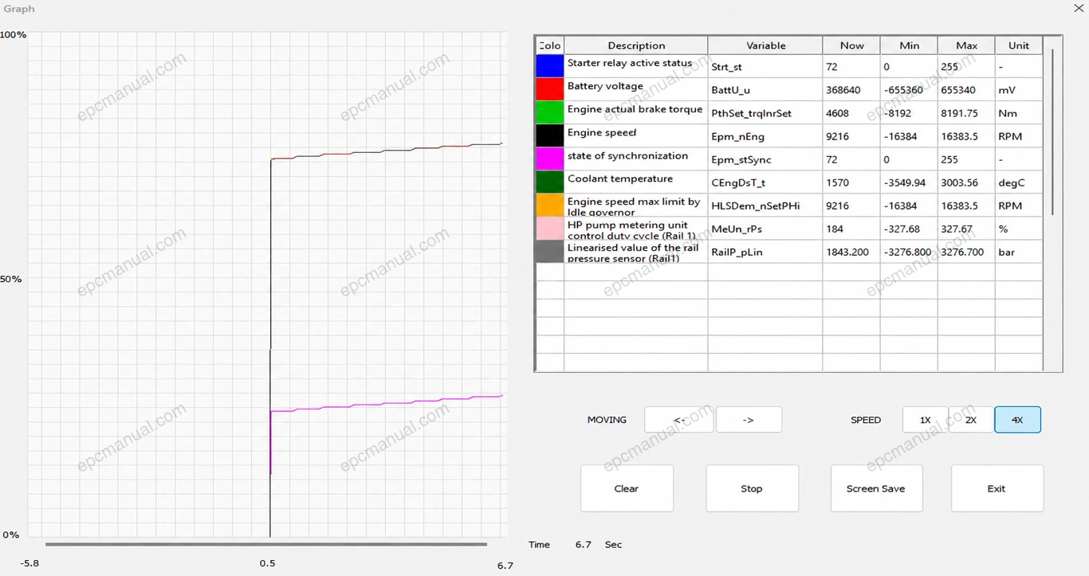This screenshot has height=576, width=1089.
Task: Click the parameter table vertical scrollbar
Action: (1053, 131)
